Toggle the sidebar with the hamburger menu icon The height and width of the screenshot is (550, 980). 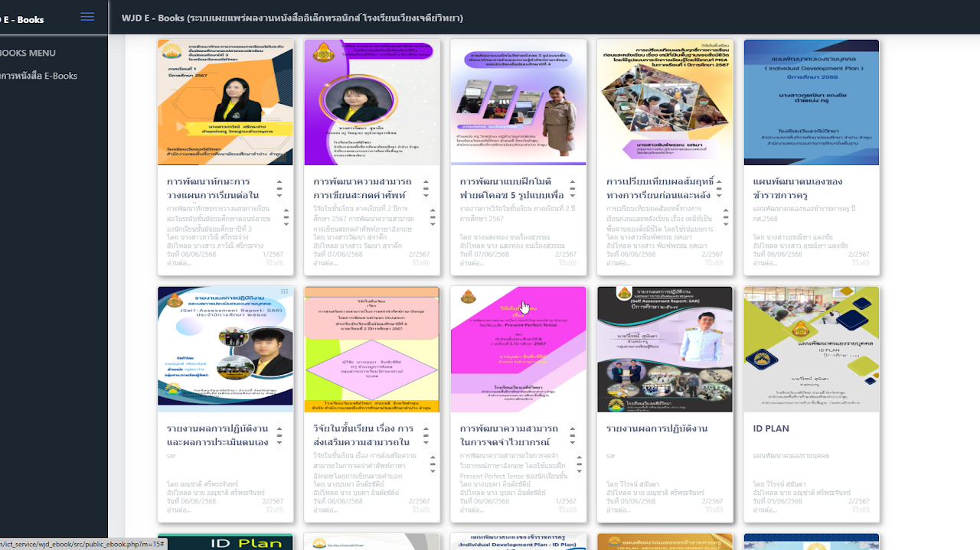tap(87, 17)
